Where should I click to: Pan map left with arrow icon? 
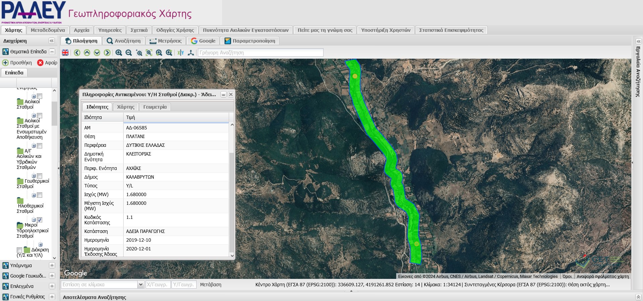pyautogui.click(x=77, y=53)
